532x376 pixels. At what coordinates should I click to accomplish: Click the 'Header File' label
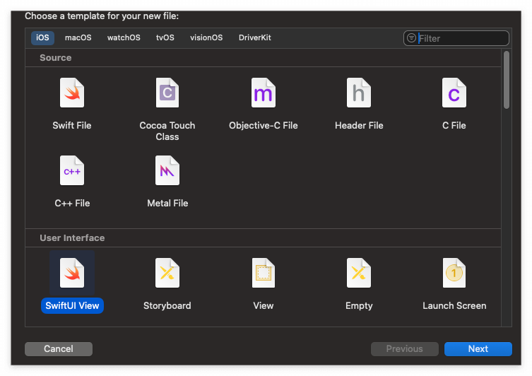coord(359,126)
